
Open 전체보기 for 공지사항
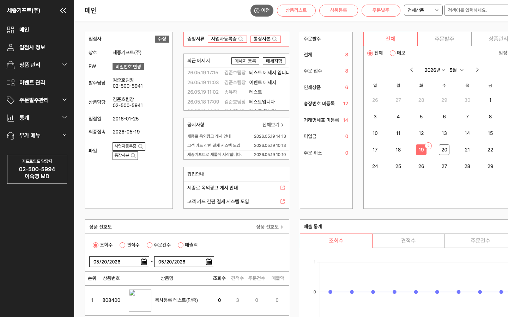tap(273, 125)
